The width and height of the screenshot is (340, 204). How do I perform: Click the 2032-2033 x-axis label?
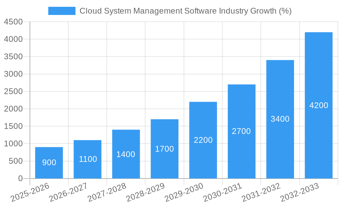tap(300, 192)
